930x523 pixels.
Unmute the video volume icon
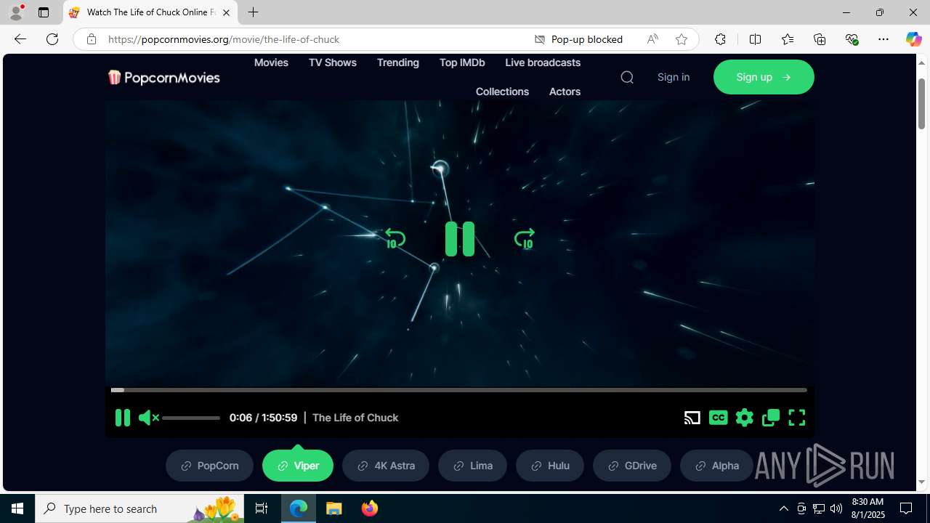point(148,418)
